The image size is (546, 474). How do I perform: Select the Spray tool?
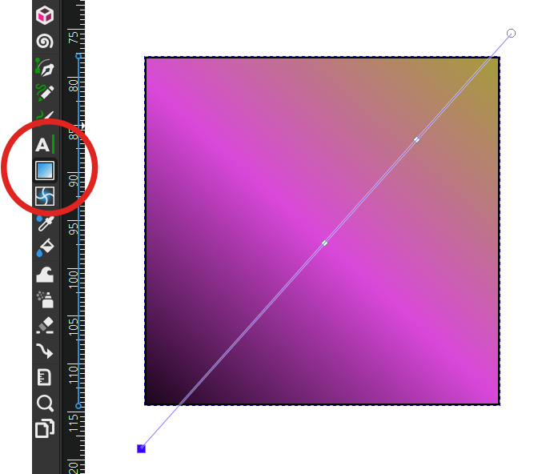pos(45,299)
